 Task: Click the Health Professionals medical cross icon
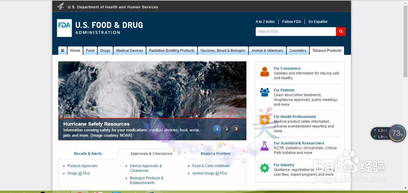[x=265, y=120]
